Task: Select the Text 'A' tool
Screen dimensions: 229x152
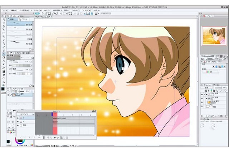Action: [x=4, y=82]
